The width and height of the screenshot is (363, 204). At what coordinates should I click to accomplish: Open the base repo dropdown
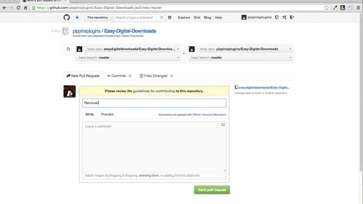pyautogui.click(x=132, y=49)
